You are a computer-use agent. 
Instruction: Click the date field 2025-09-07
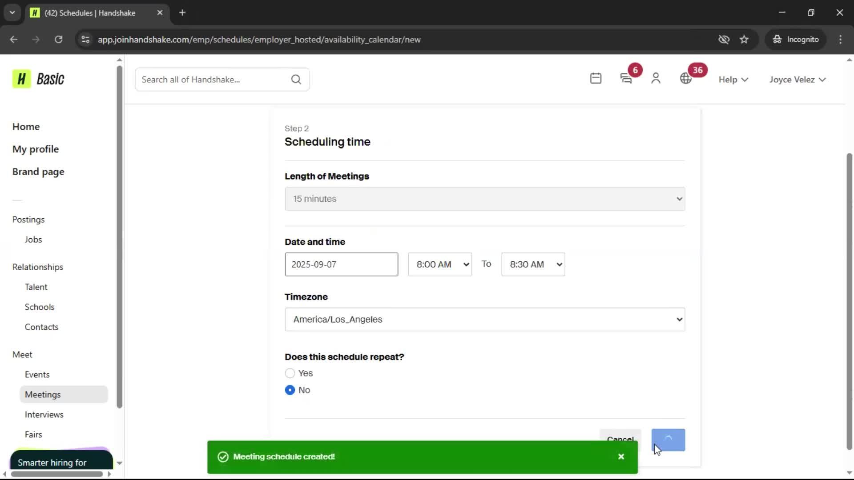[x=342, y=264]
